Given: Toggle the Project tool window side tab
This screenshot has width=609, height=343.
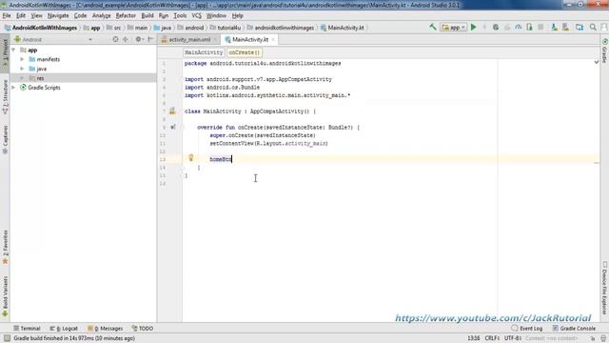Looking at the screenshot, I should click(x=5, y=53).
